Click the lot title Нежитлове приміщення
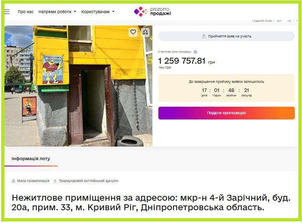 (x=151, y=203)
